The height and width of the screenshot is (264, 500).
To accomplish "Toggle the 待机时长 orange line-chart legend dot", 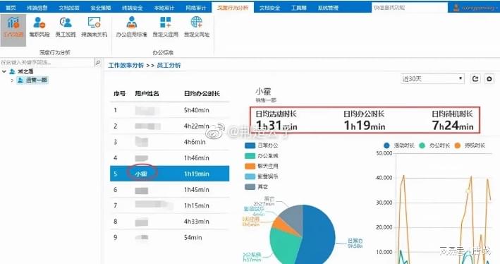I will click(x=458, y=145).
